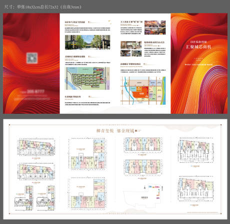Click the cover title 汇聚城芯商机

pos(198,47)
